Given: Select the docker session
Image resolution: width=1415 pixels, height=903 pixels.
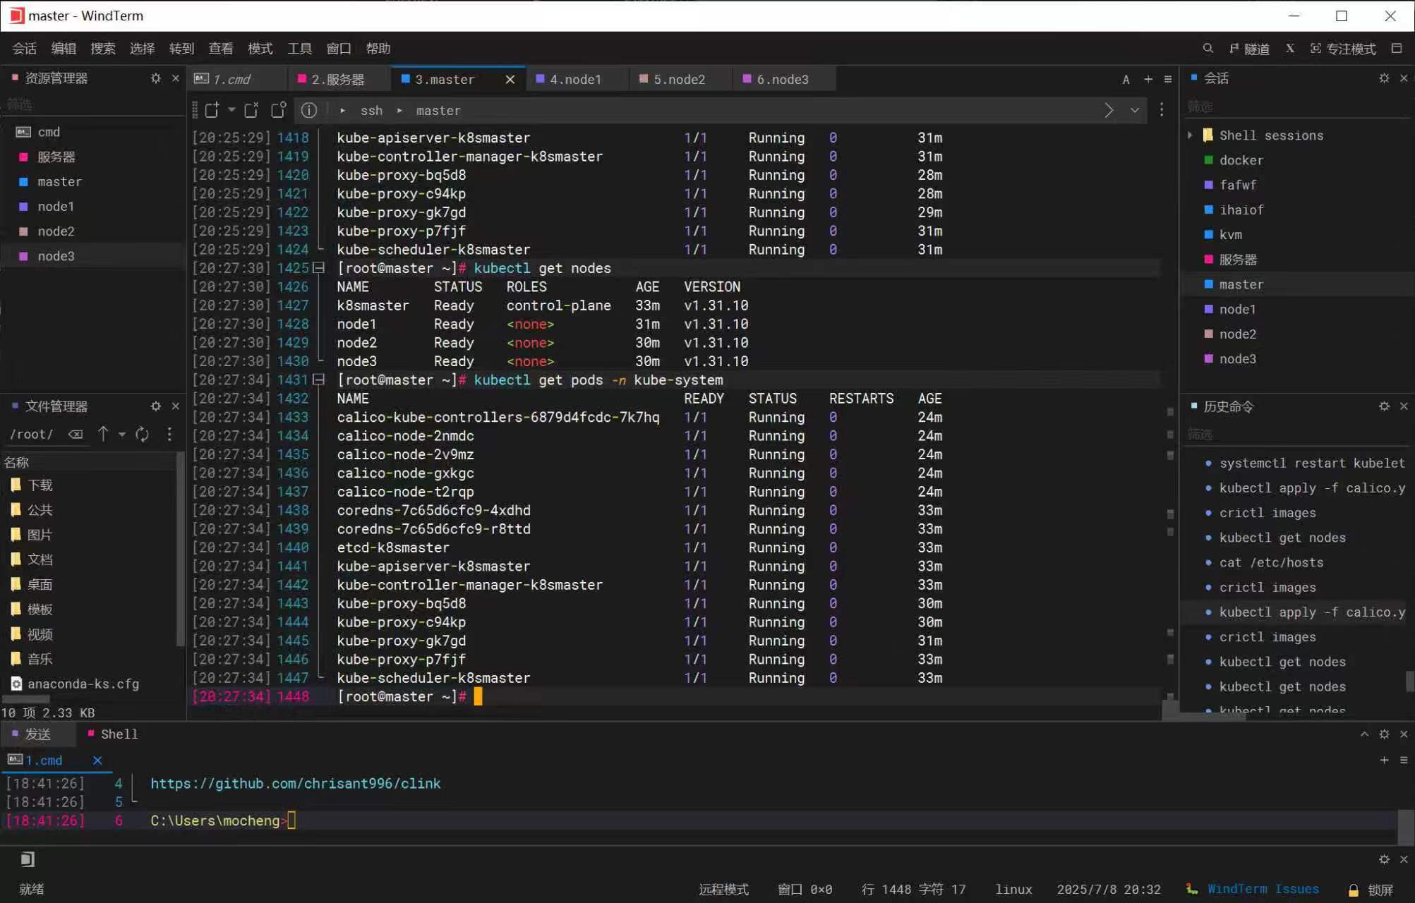Looking at the screenshot, I should click(x=1241, y=160).
